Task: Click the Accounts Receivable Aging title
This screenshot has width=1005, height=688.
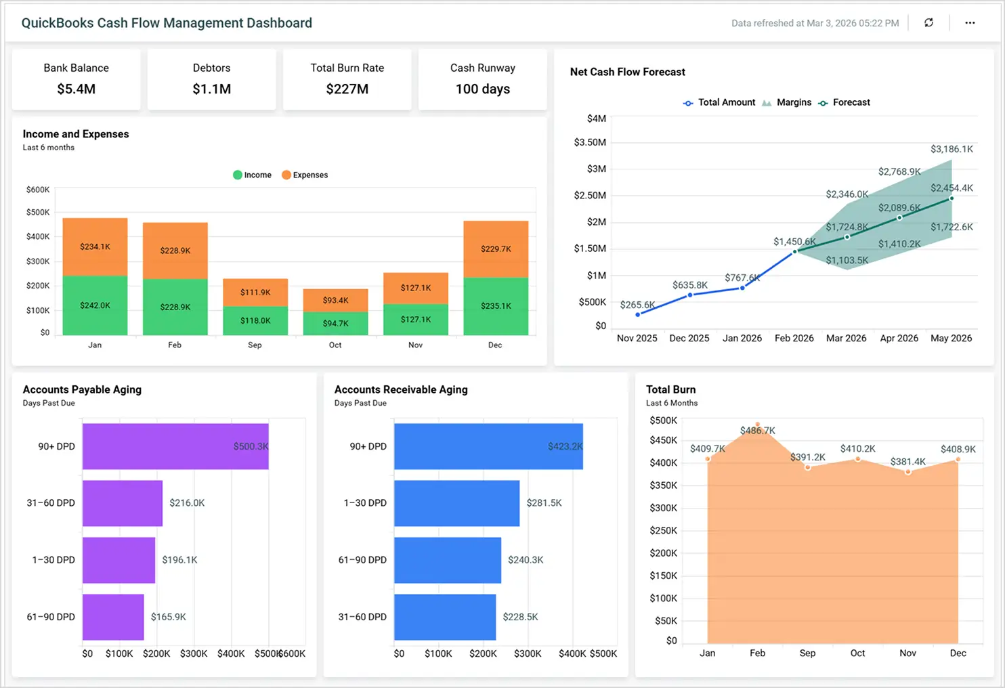Action: pos(401,389)
